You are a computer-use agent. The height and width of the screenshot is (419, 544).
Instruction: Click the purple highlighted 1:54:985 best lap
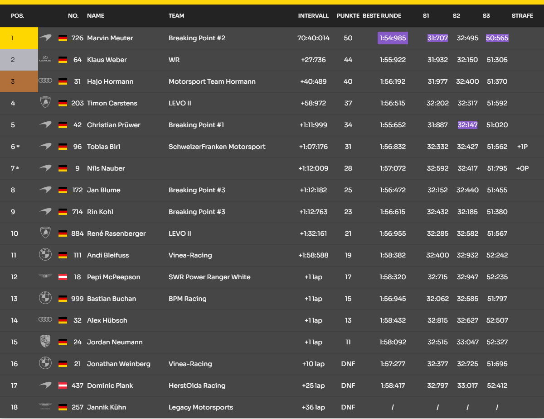tap(393, 38)
